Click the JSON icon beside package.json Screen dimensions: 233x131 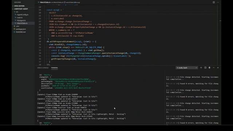point(15,29)
